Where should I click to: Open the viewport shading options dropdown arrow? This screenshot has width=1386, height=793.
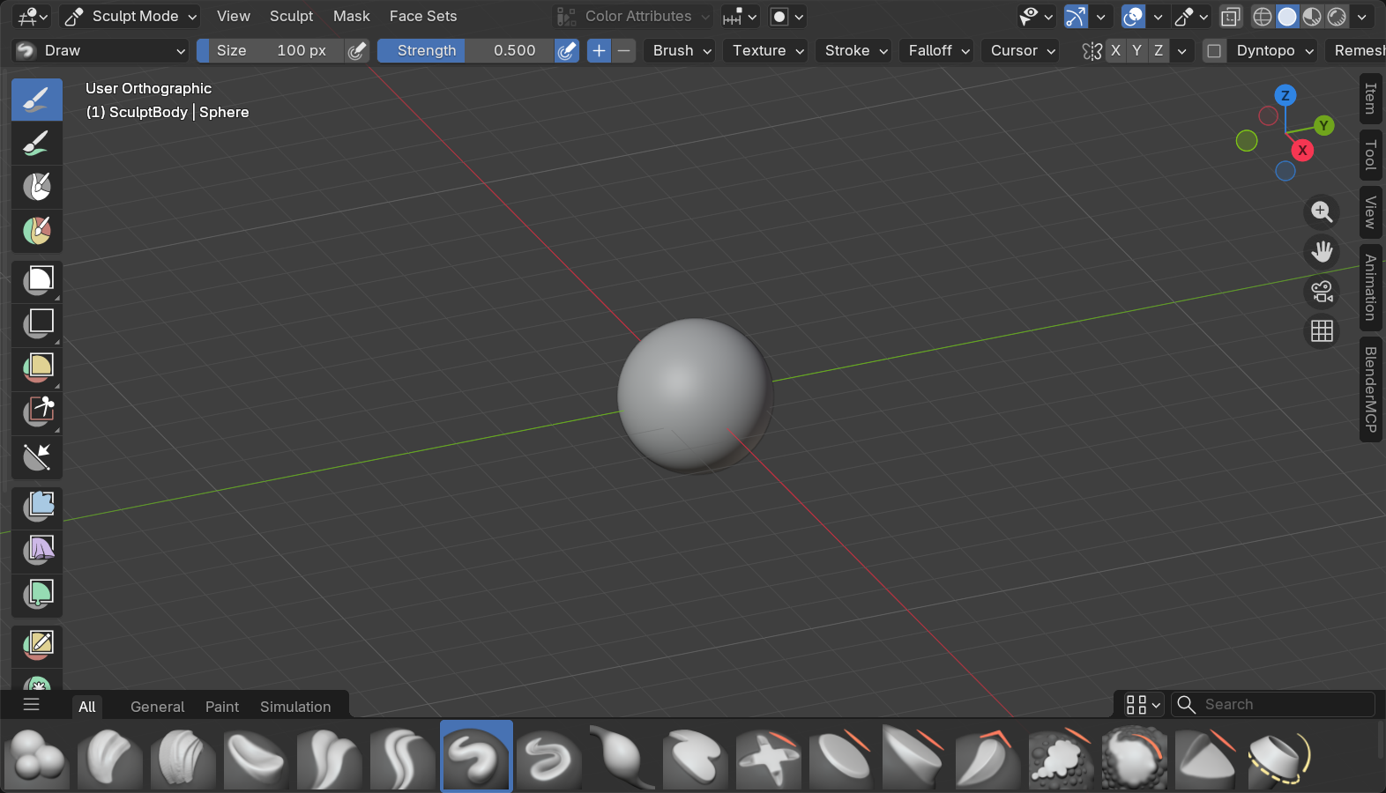tap(1362, 17)
